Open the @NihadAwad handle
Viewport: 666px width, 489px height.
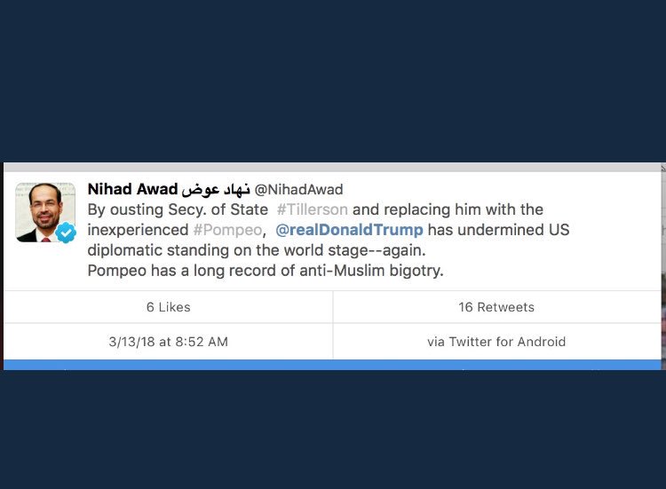pyautogui.click(x=298, y=190)
